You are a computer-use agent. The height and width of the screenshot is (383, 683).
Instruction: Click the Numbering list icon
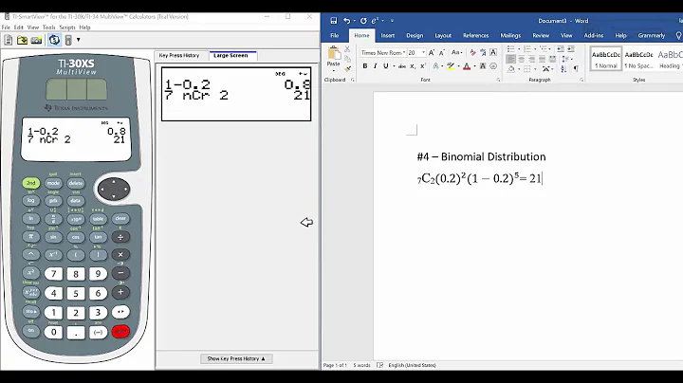(527, 48)
